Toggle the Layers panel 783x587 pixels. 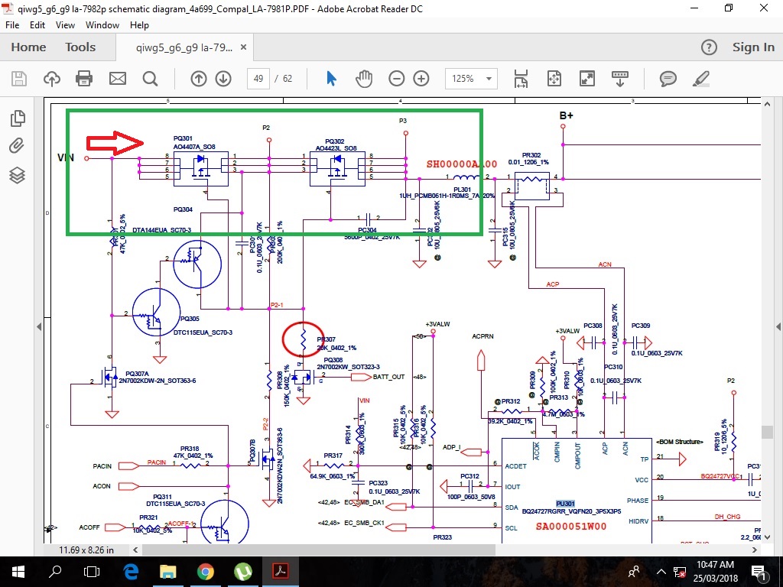(x=17, y=175)
